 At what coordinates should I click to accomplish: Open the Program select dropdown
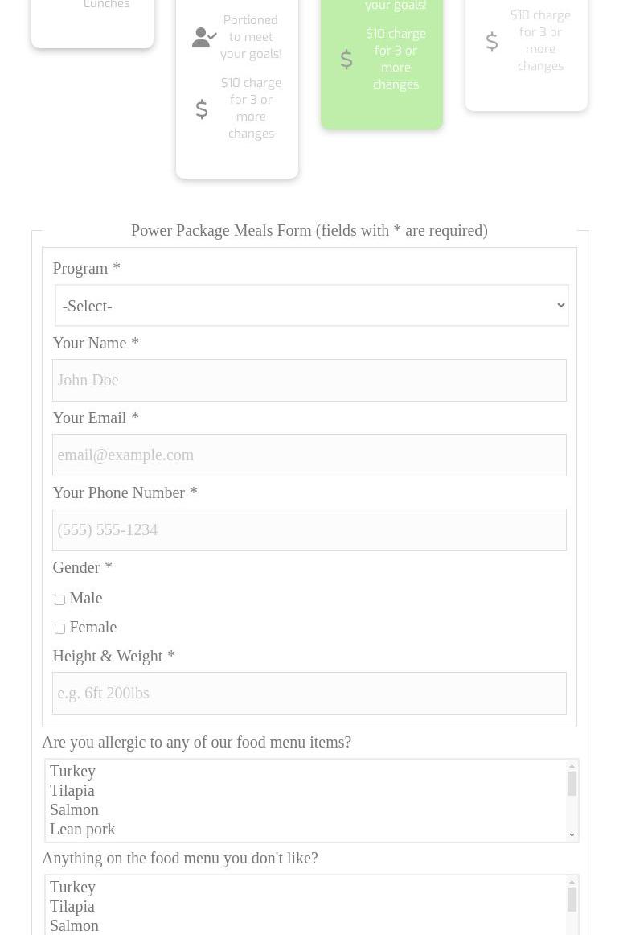[311, 306]
